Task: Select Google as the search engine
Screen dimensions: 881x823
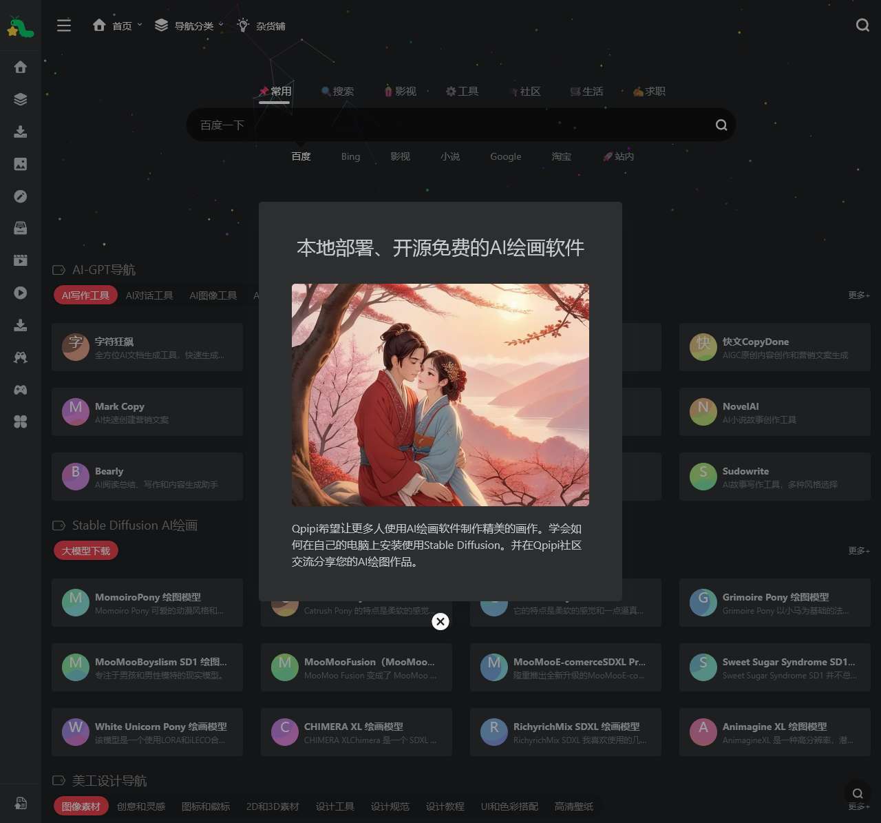Action: (x=505, y=156)
